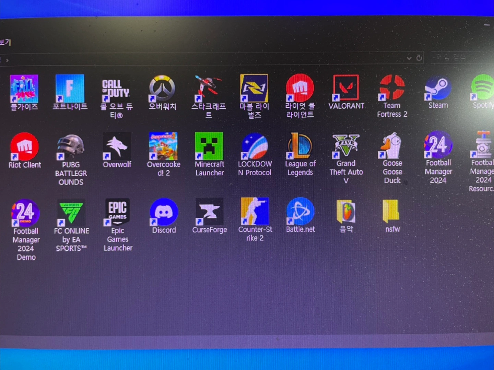This screenshot has width=494, height=370.
Task: Open the address bar history dropdown
Action: pyautogui.click(x=409, y=58)
